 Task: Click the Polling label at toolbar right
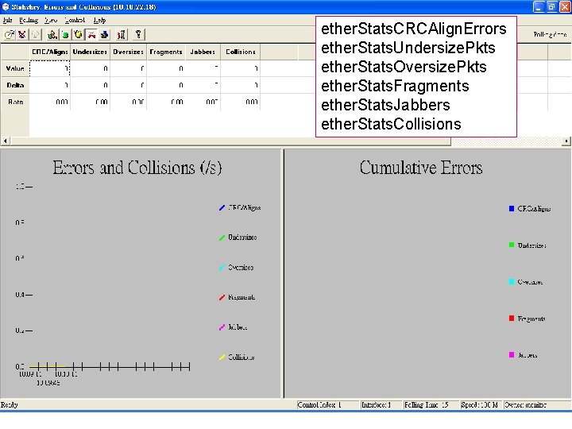click(x=550, y=35)
